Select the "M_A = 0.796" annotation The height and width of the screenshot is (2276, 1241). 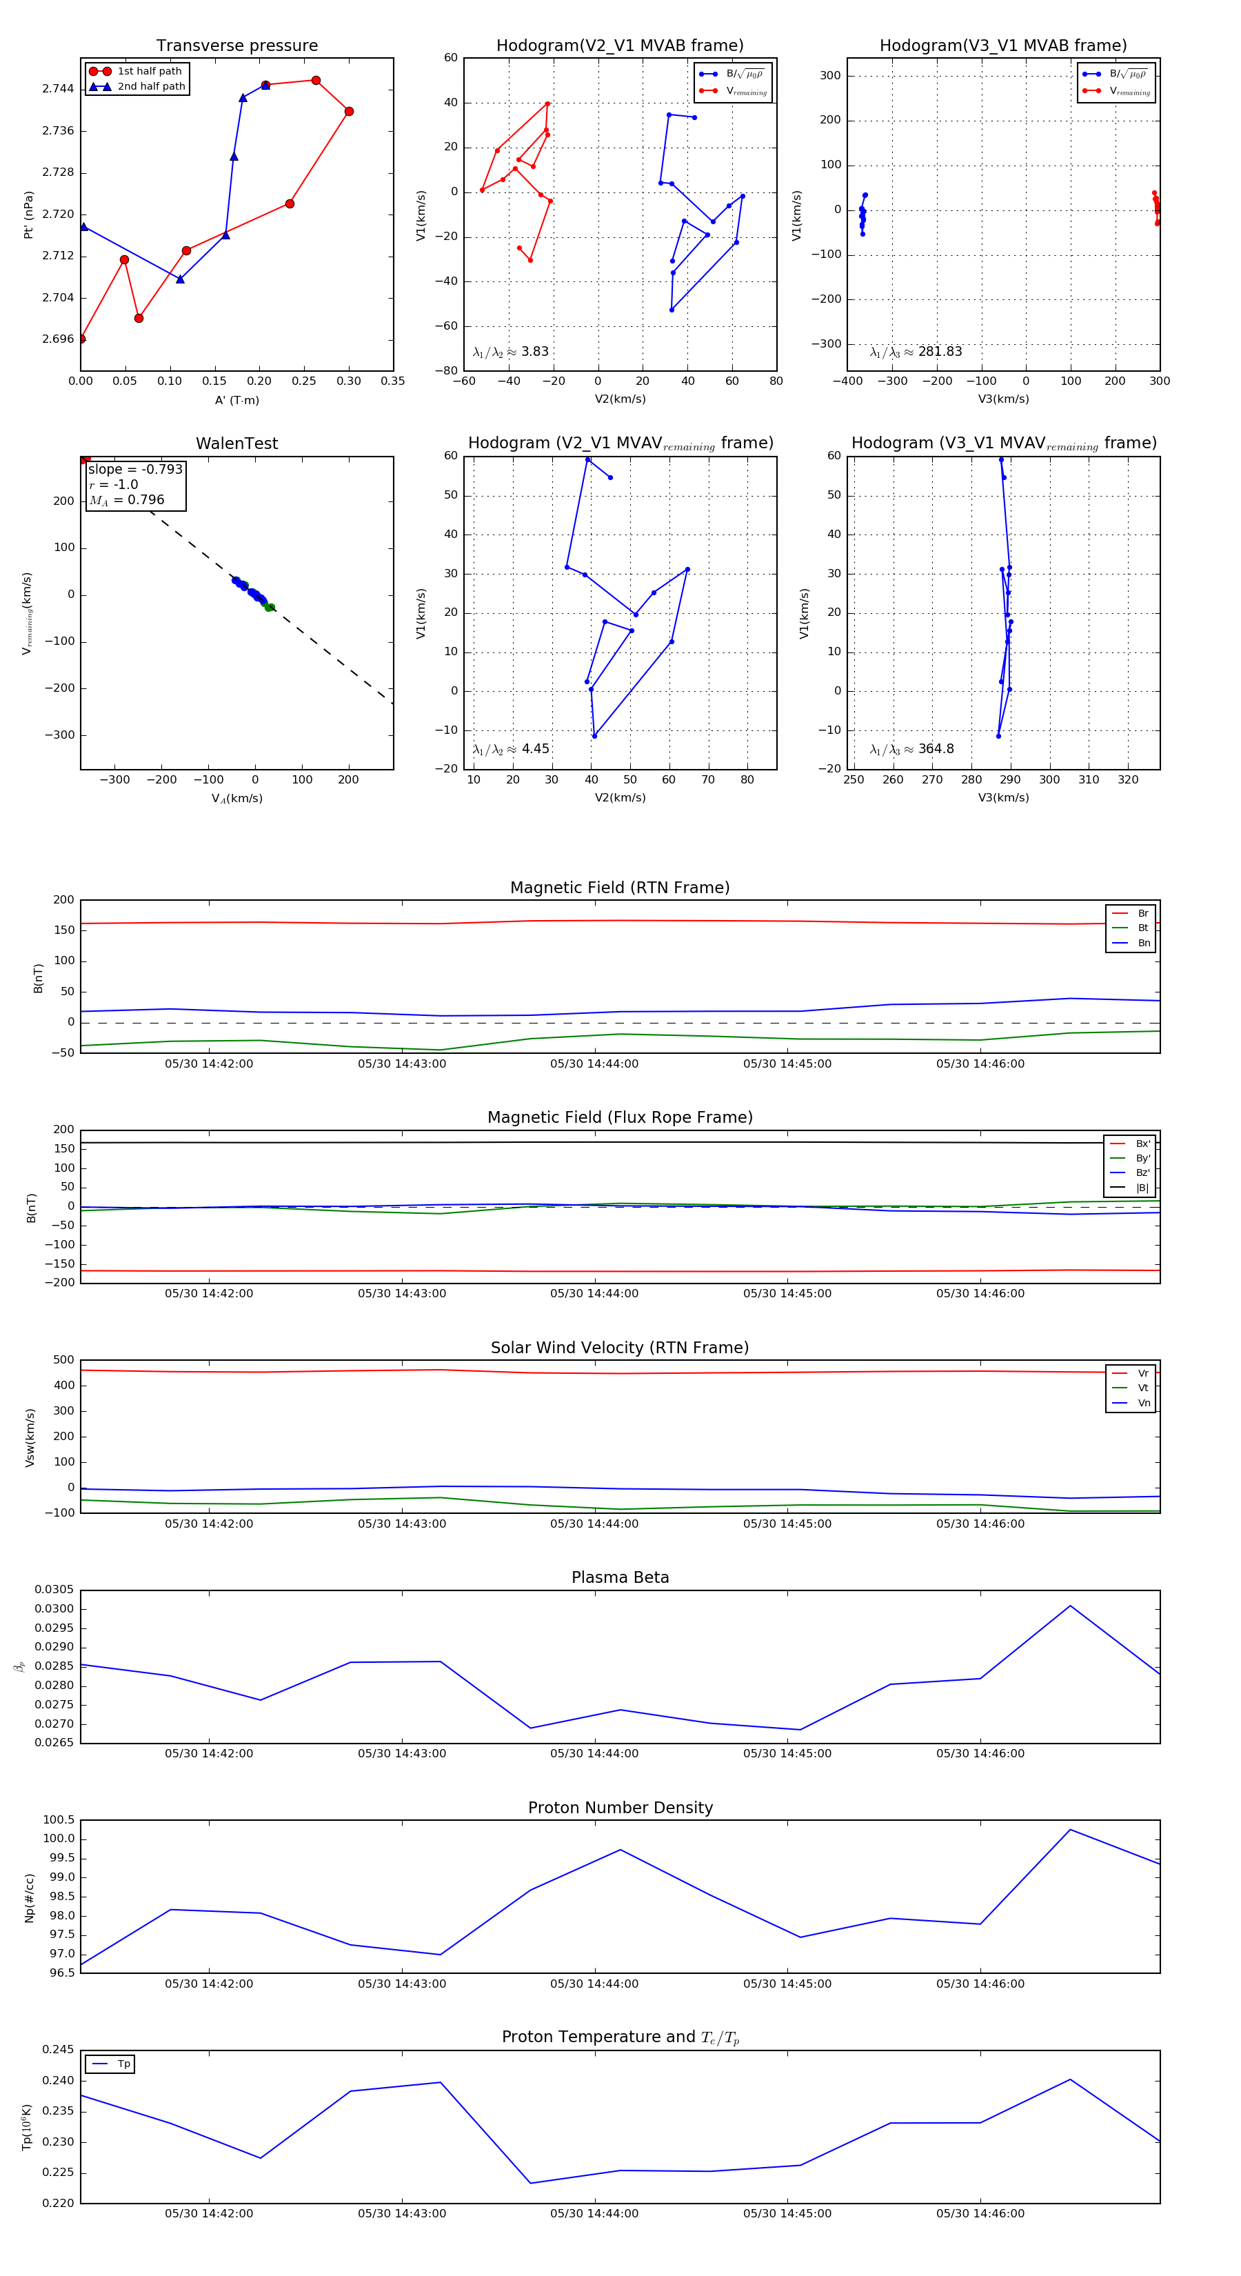[x=126, y=500]
